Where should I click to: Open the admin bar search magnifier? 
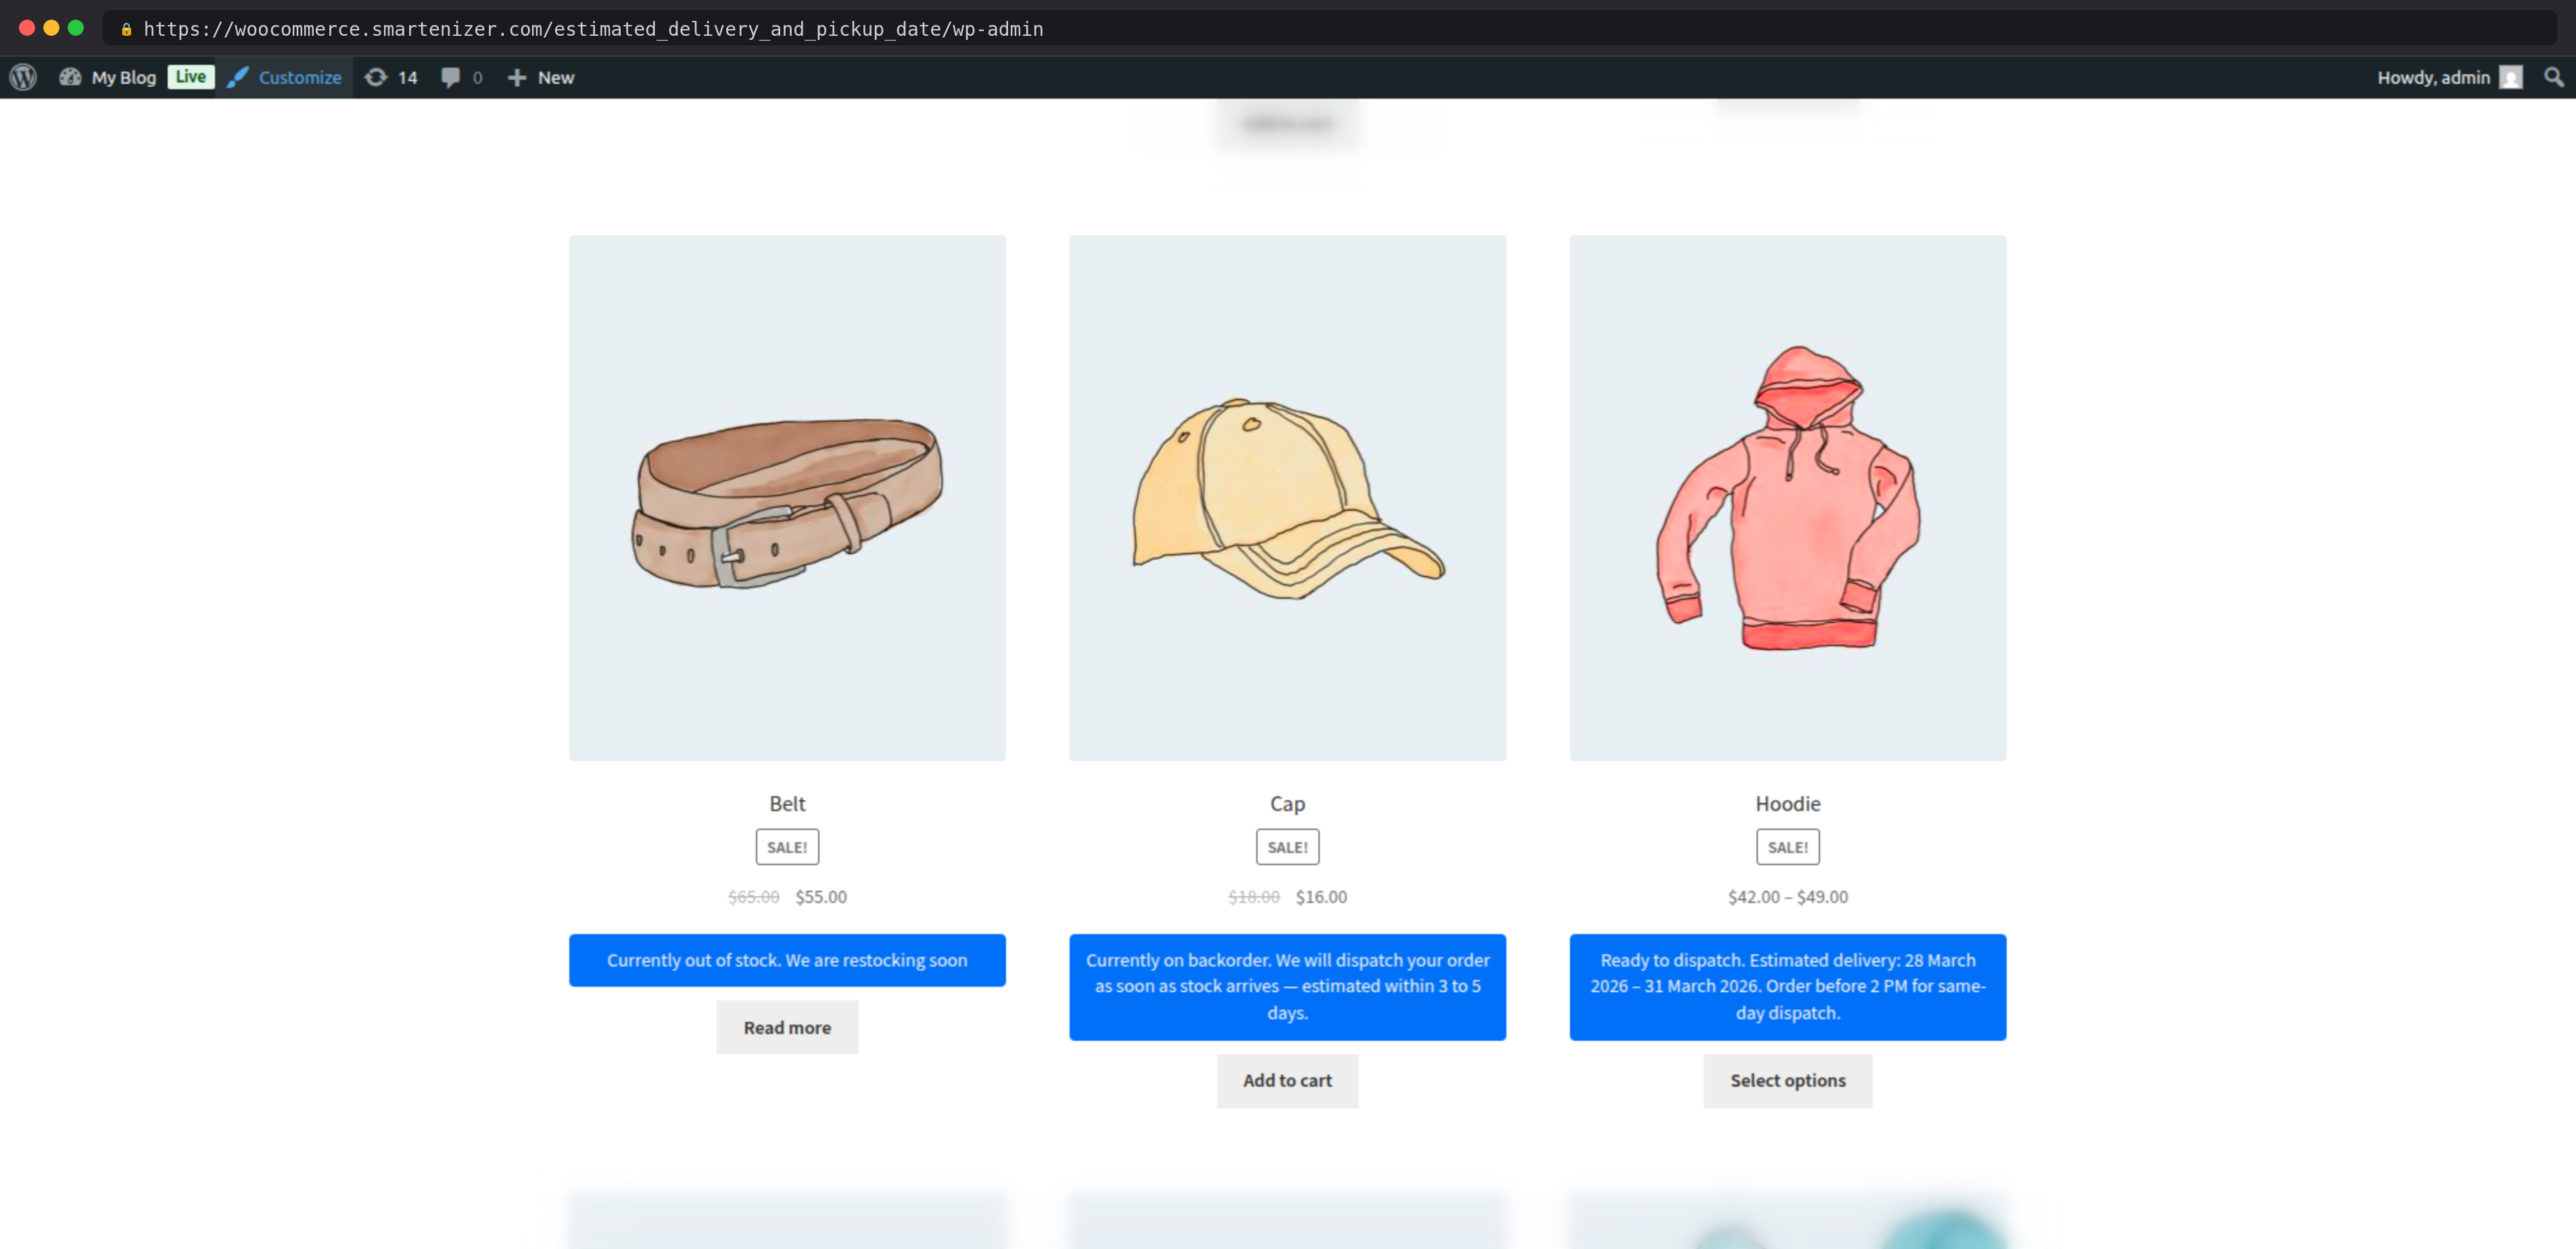(2553, 77)
